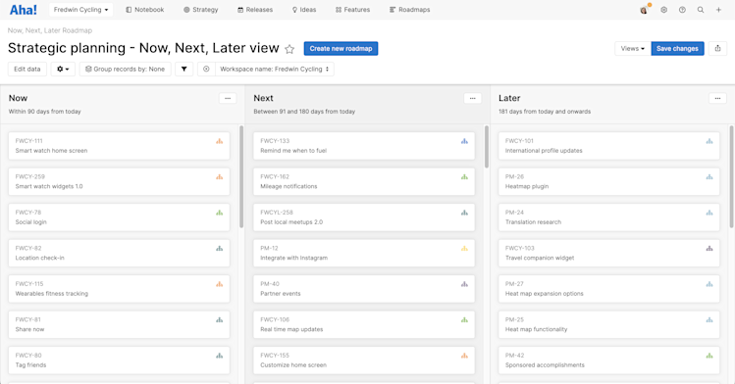Open account settings gear in top bar
The image size is (735, 384).
(663, 10)
